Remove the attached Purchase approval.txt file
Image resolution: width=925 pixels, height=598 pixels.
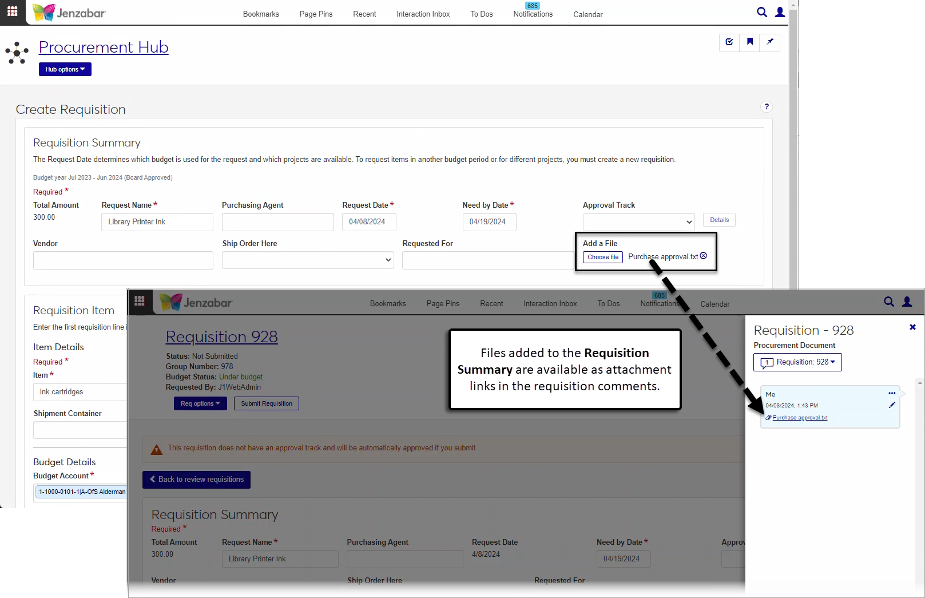pos(704,256)
